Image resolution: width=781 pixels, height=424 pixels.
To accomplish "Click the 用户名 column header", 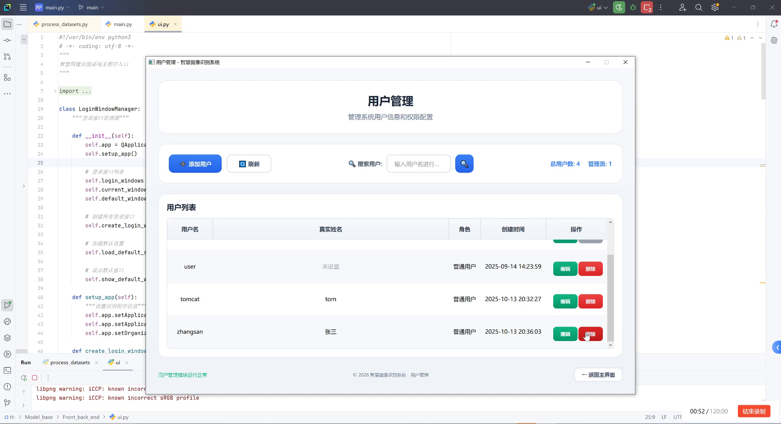I will 190,229.
